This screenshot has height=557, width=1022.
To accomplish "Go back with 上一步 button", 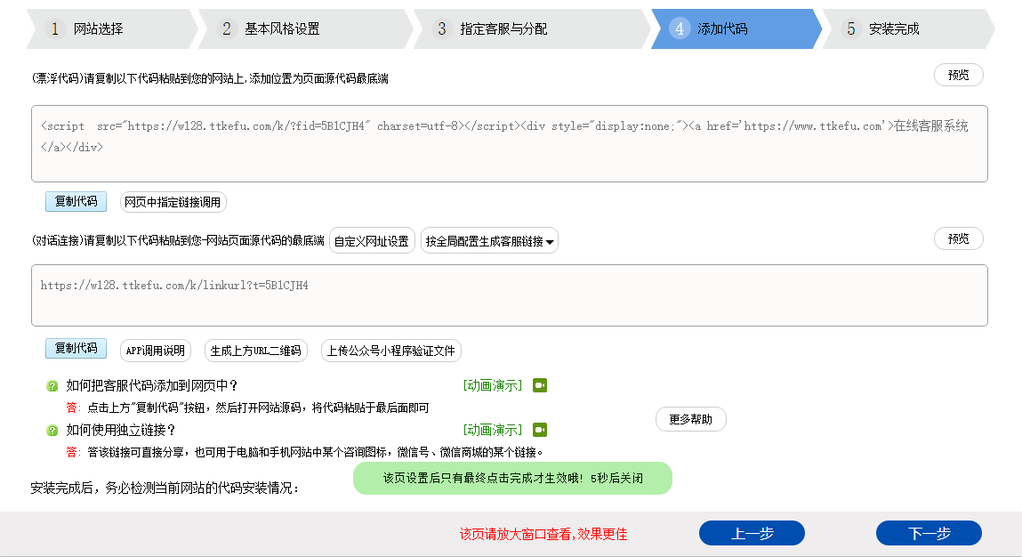I will [x=752, y=534].
